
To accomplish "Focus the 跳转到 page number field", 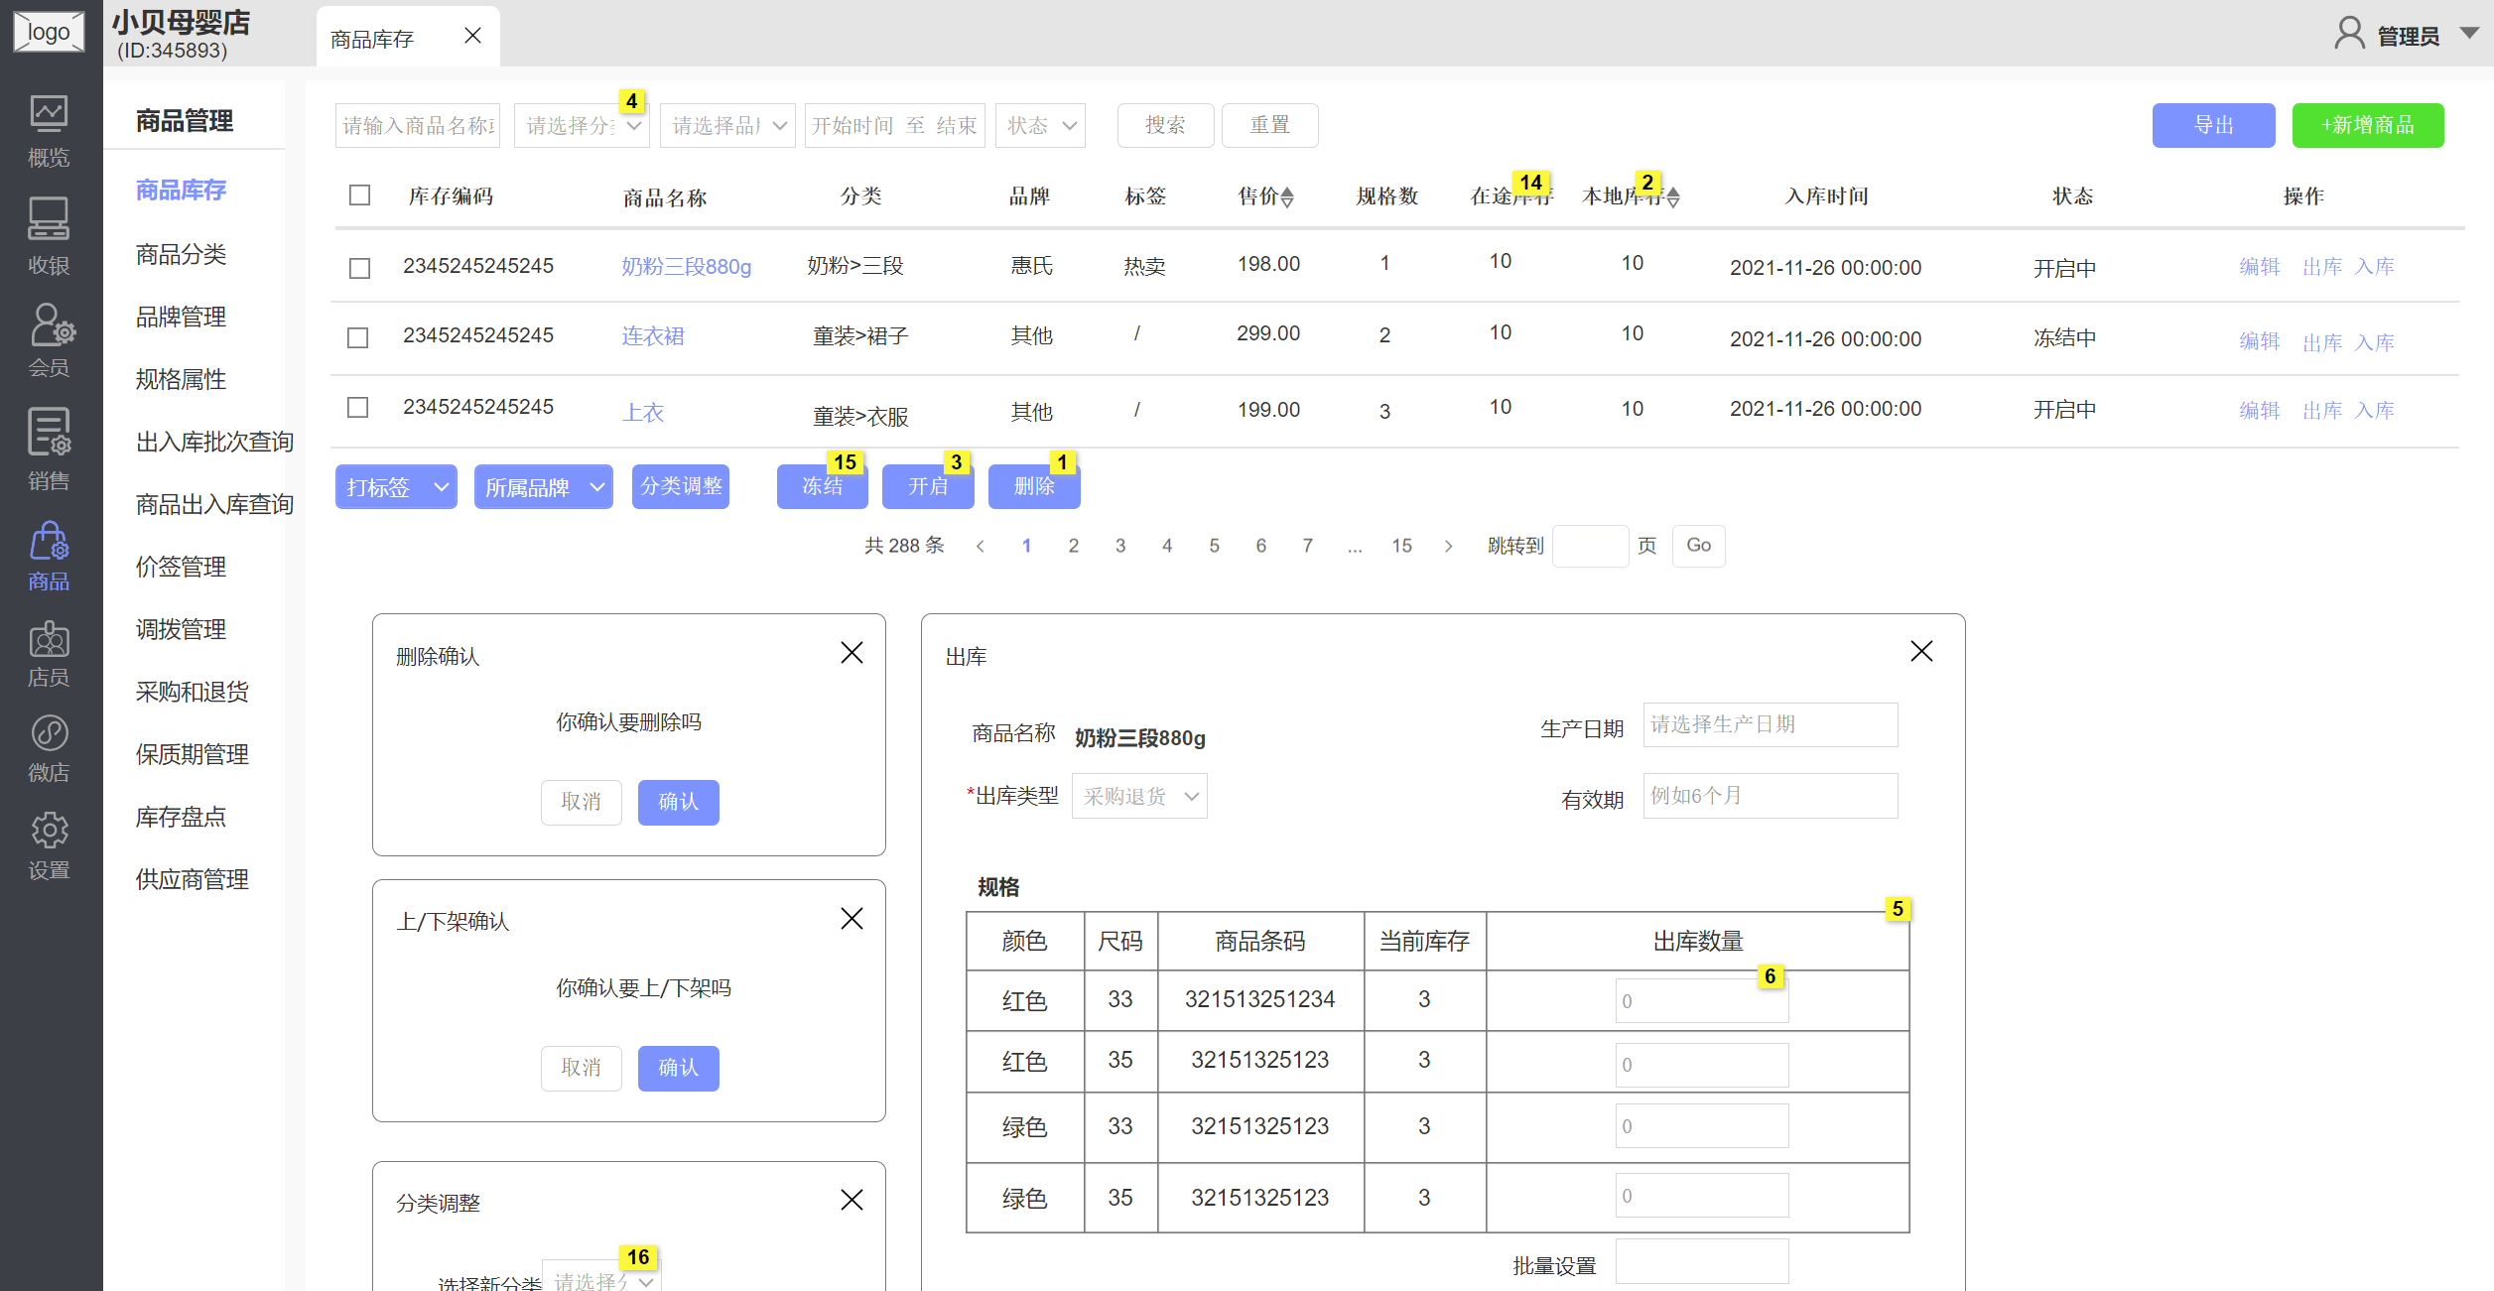I will click(x=1590, y=546).
